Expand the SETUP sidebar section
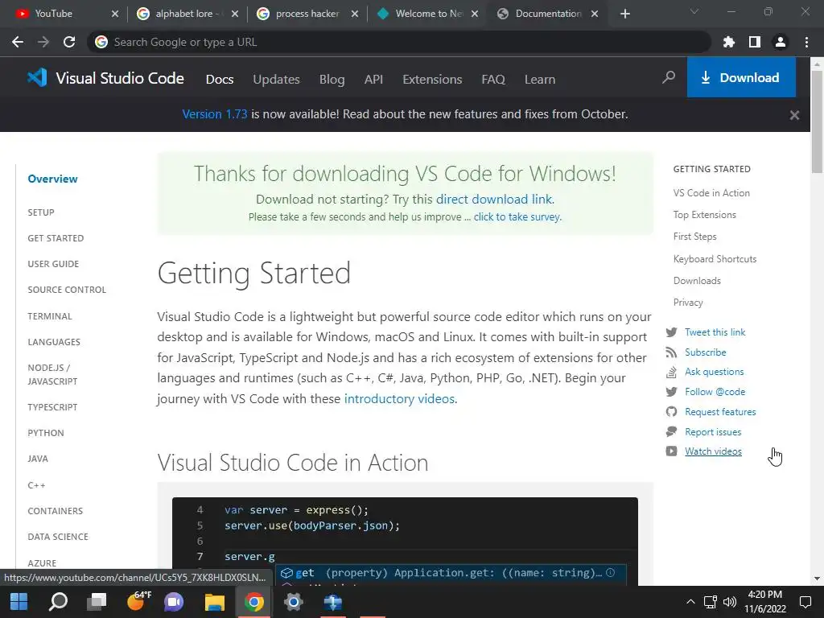824x618 pixels. point(41,212)
